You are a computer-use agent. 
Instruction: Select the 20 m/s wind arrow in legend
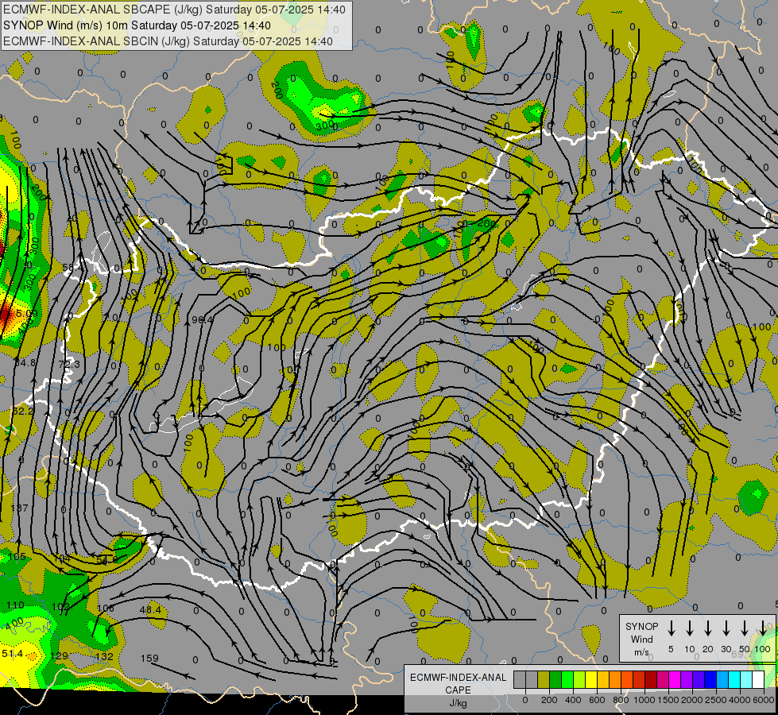point(708,628)
